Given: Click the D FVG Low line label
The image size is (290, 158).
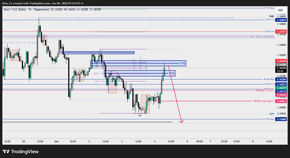Looking at the screenshot, I should pos(270,32).
